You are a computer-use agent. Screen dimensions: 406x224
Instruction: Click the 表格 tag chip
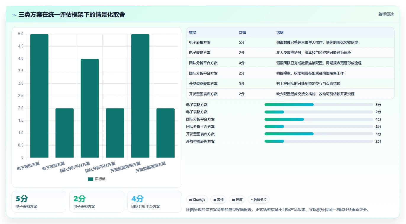coord(218,200)
